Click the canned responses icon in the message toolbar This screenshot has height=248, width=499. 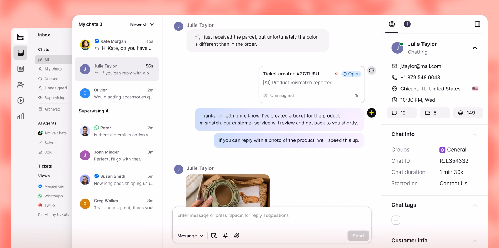click(x=214, y=236)
